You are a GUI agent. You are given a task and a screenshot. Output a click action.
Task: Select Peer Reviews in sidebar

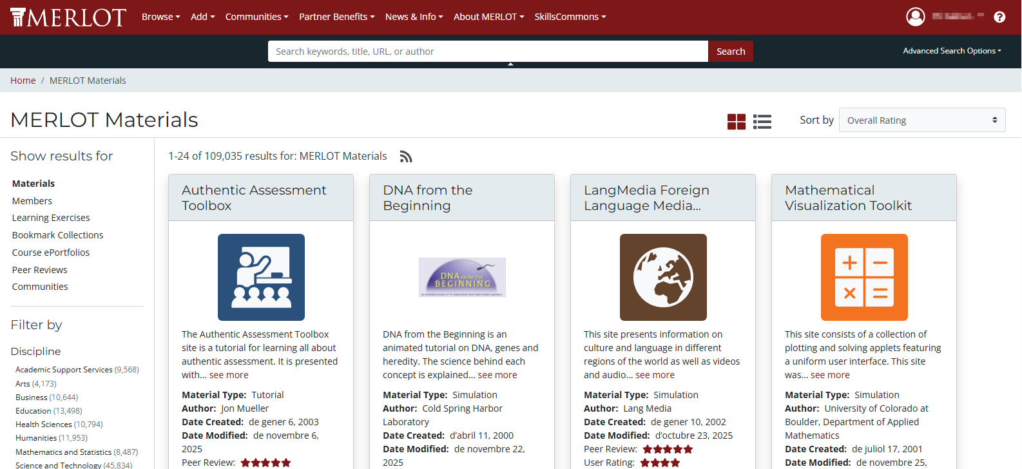[x=40, y=270]
